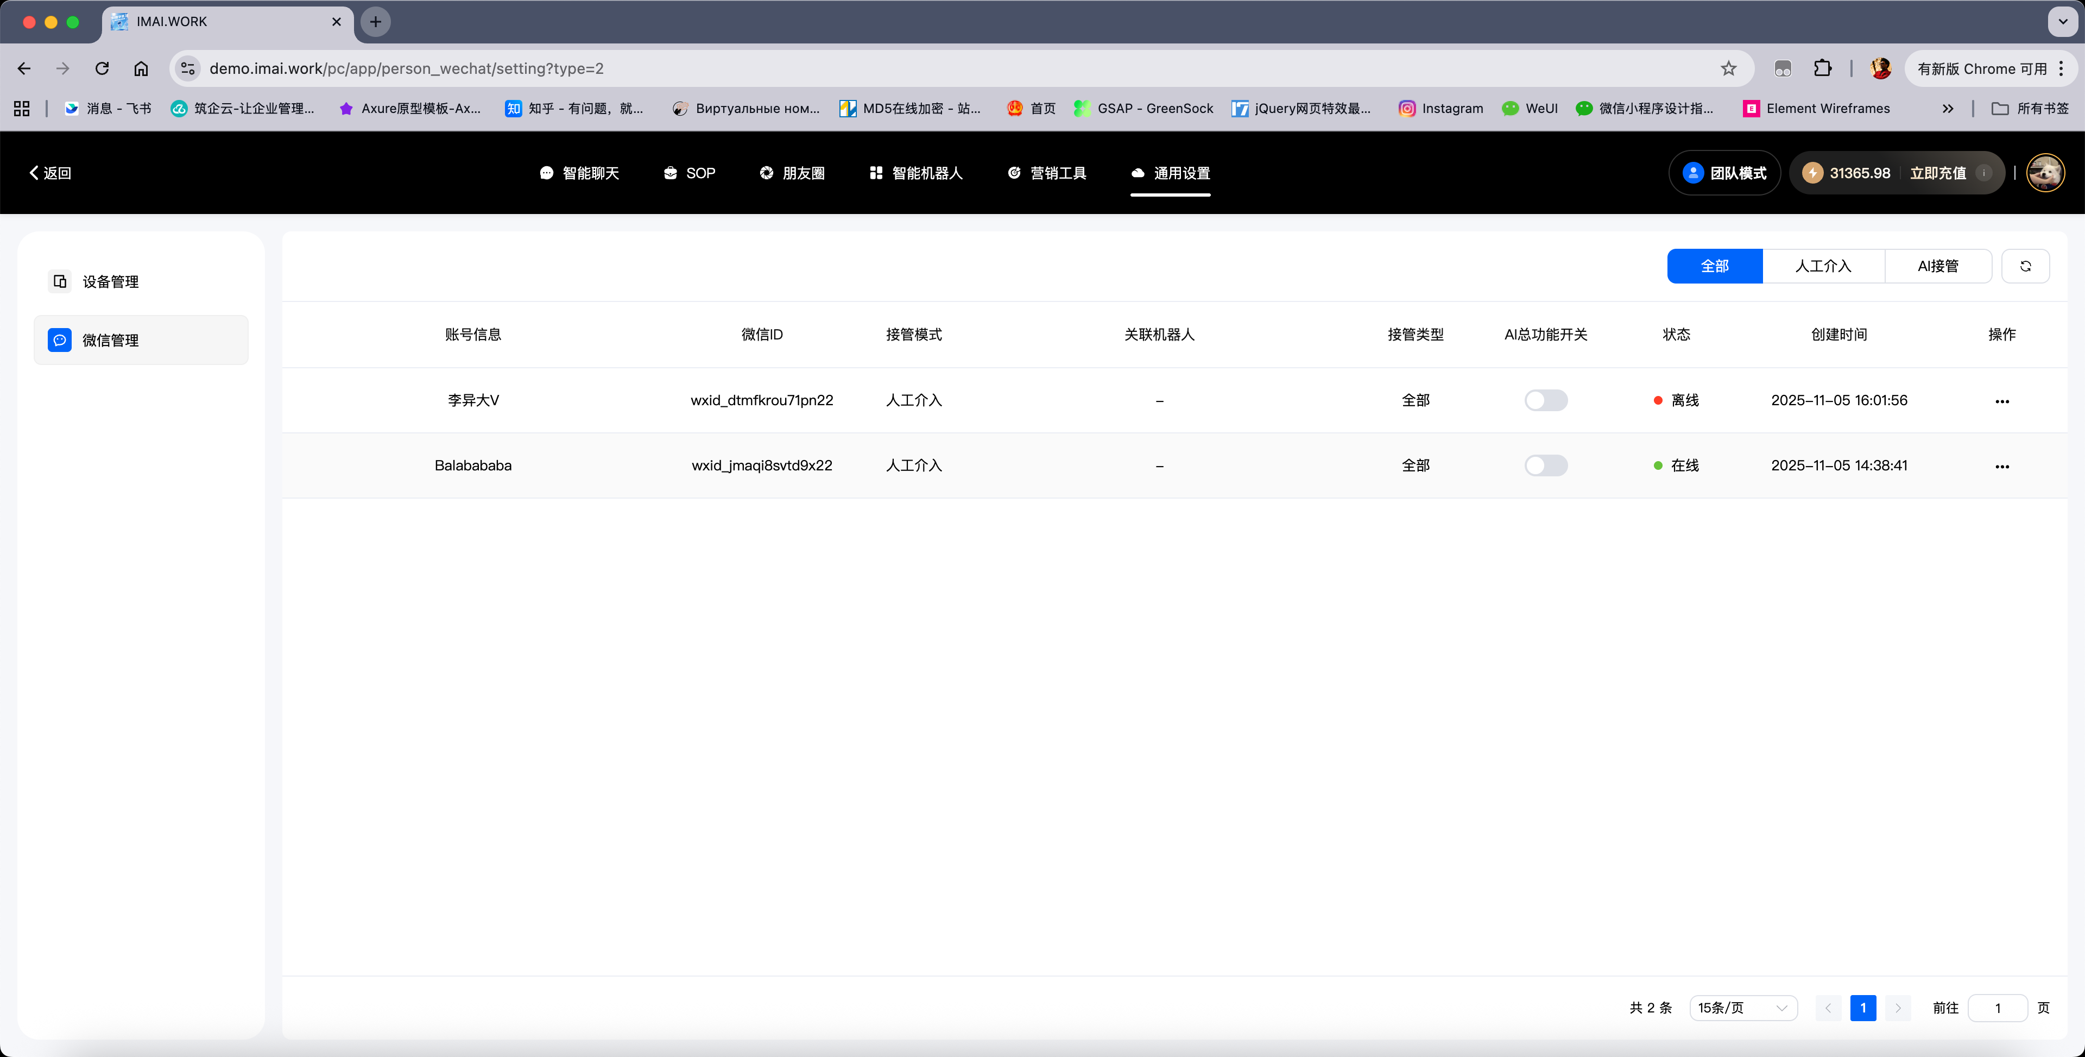The height and width of the screenshot is (1057, 2085).
Task: Click the user avatar in top bar
Action: point(2044,173)
